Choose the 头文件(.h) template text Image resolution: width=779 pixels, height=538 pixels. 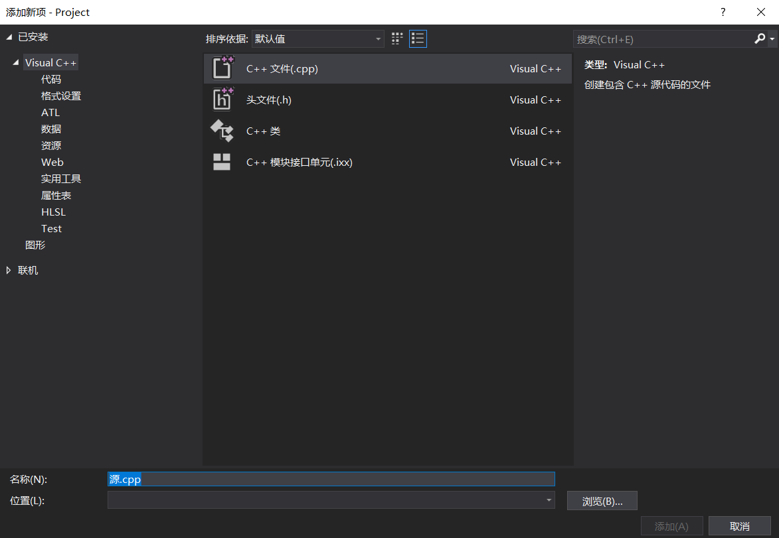click(269, 100)
